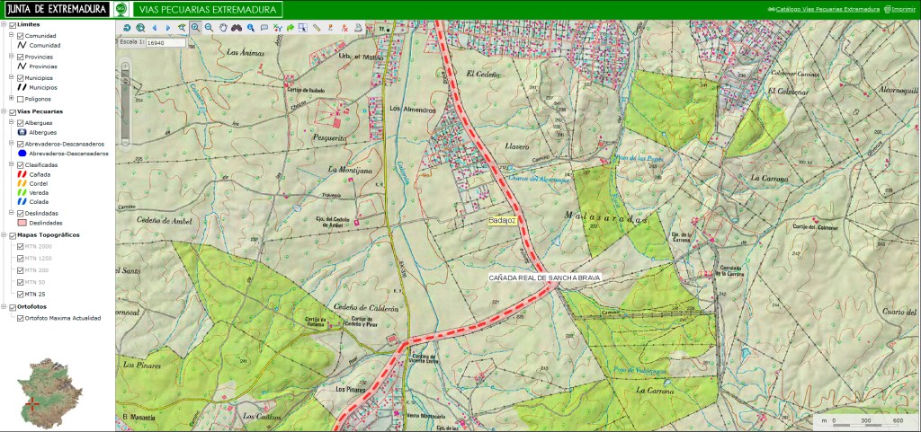
Task: Select the zoom in magnifier tool
Action: 195,28
